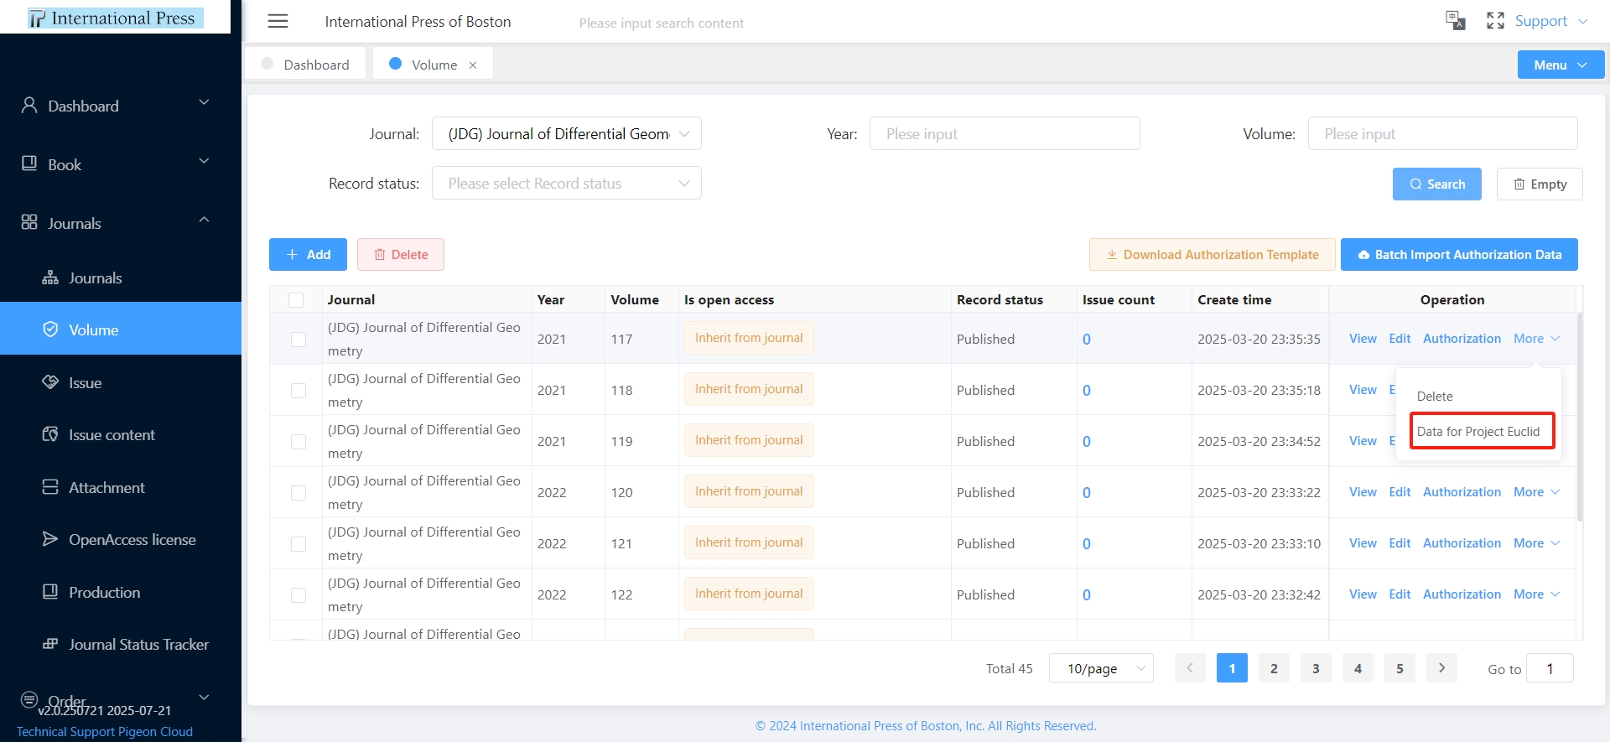Click Authorization for volume 117
1610x742 pixels.
1462,338
